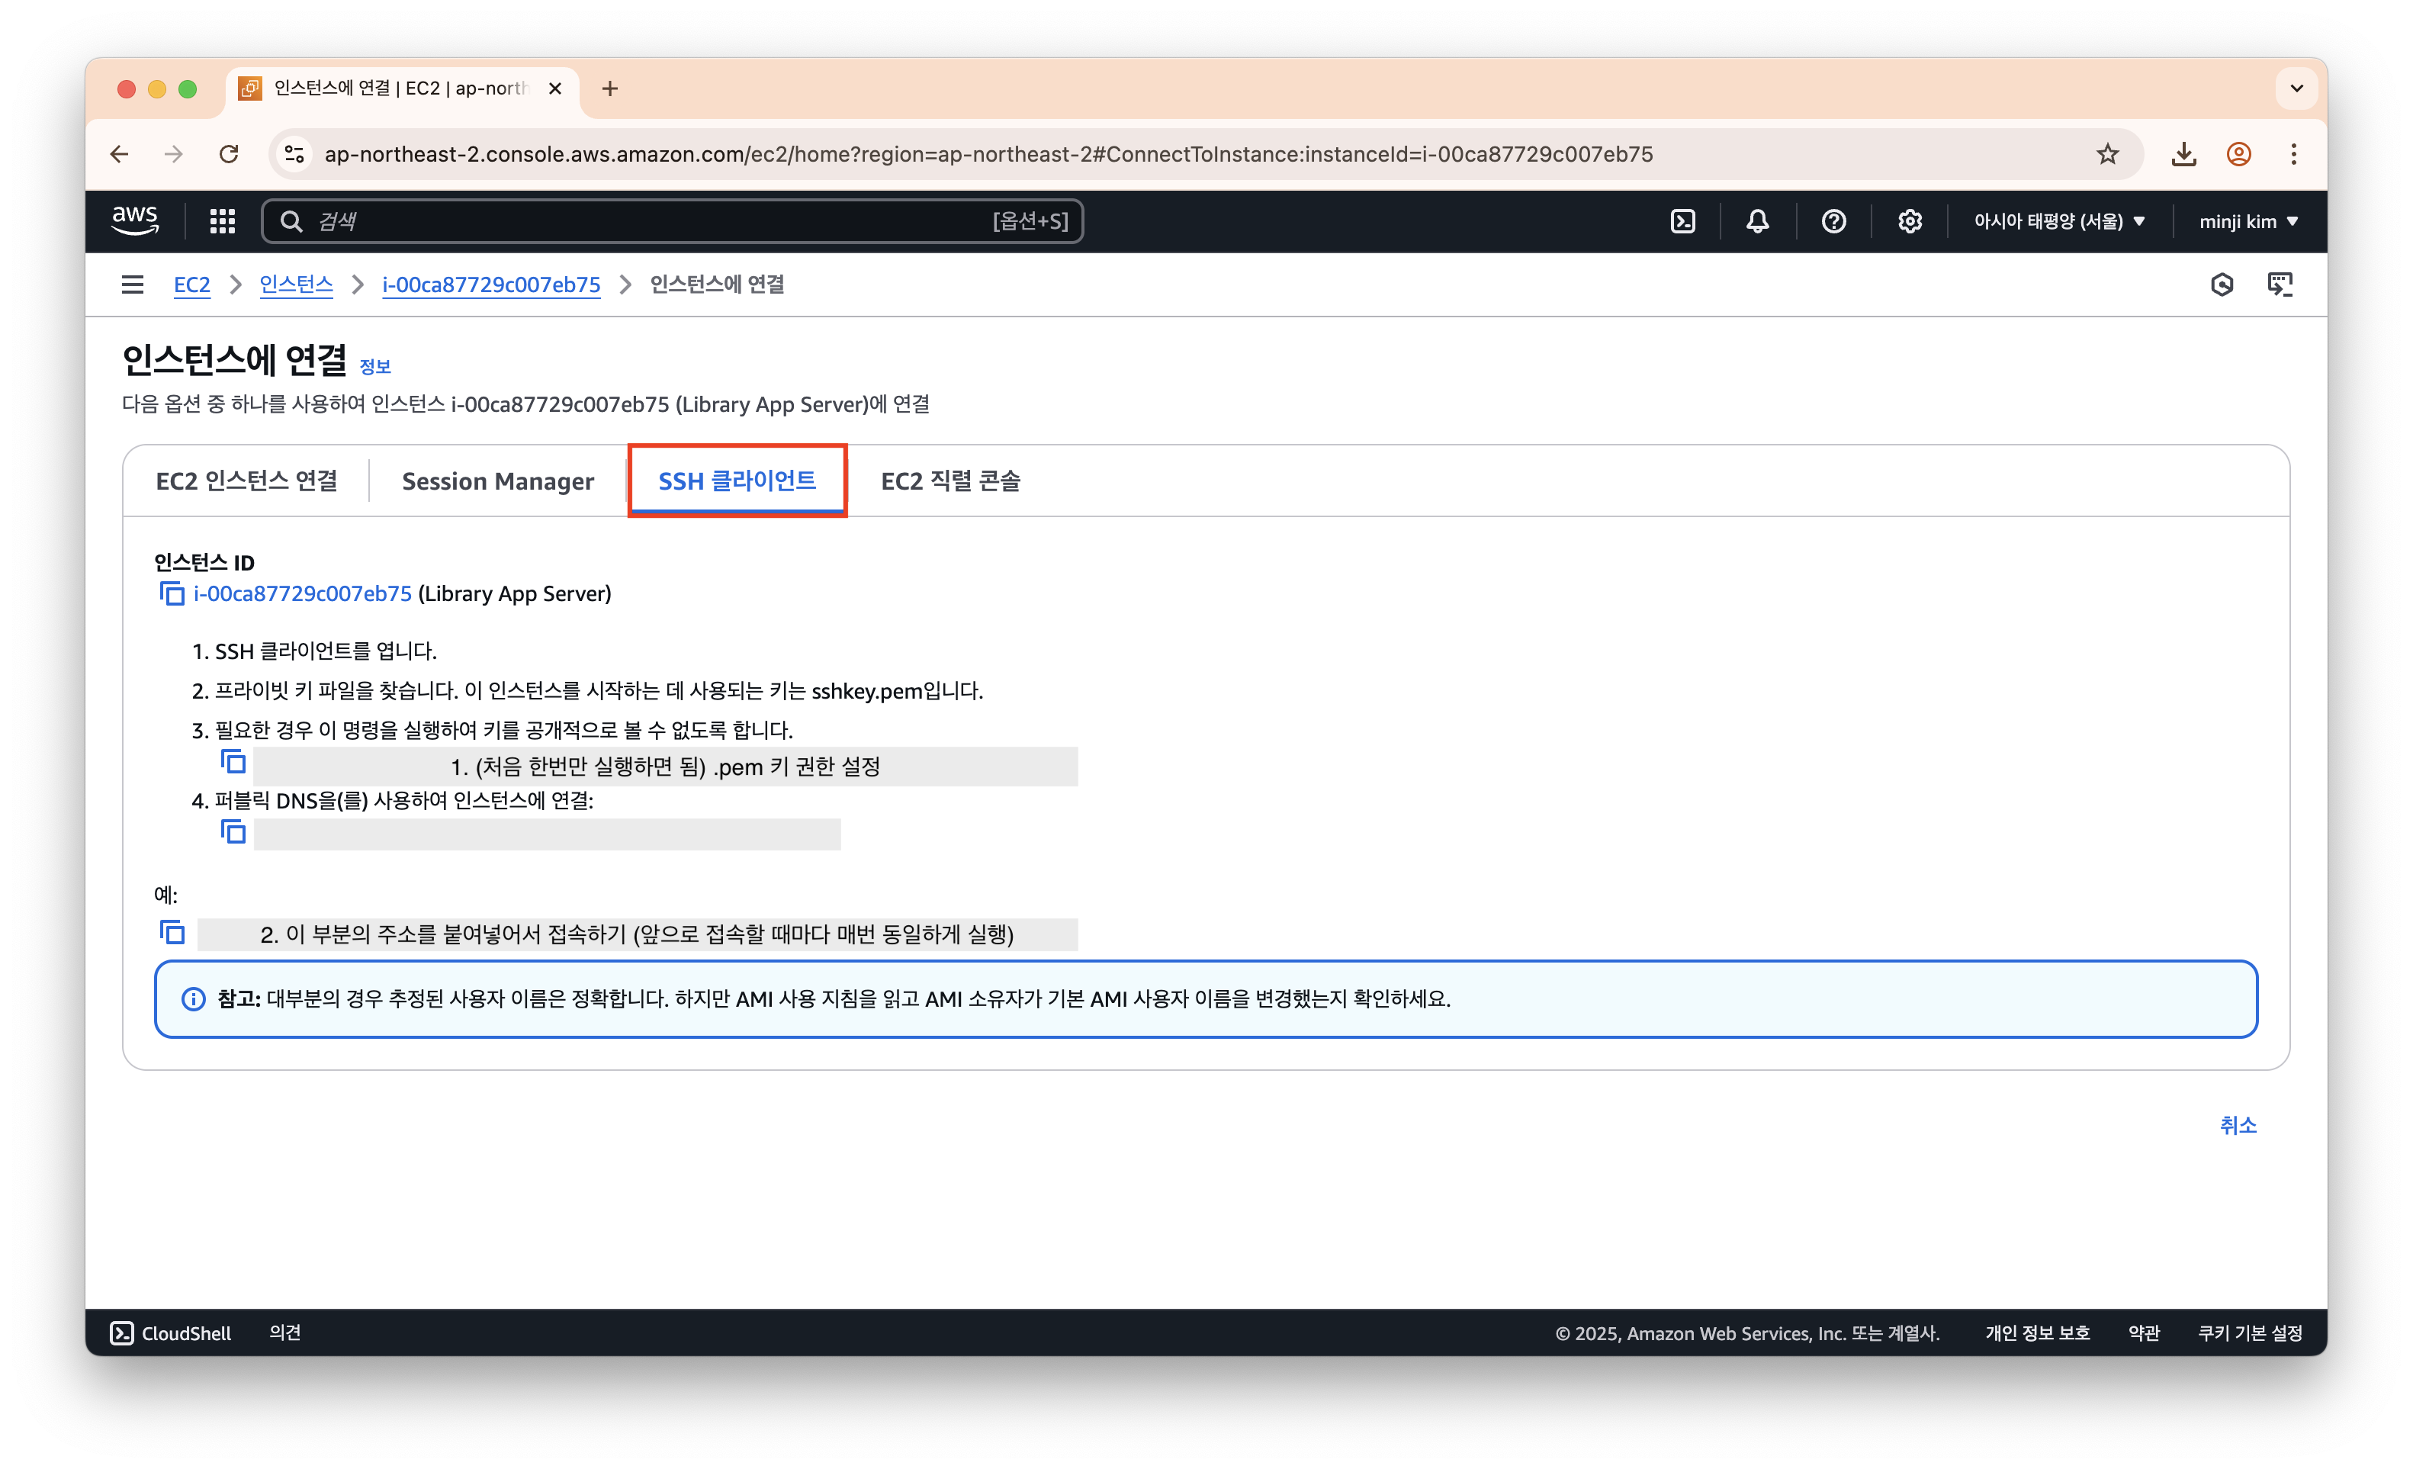Click the info icon in the note box
The image size is (2413, 1469).
click(194, 999)
